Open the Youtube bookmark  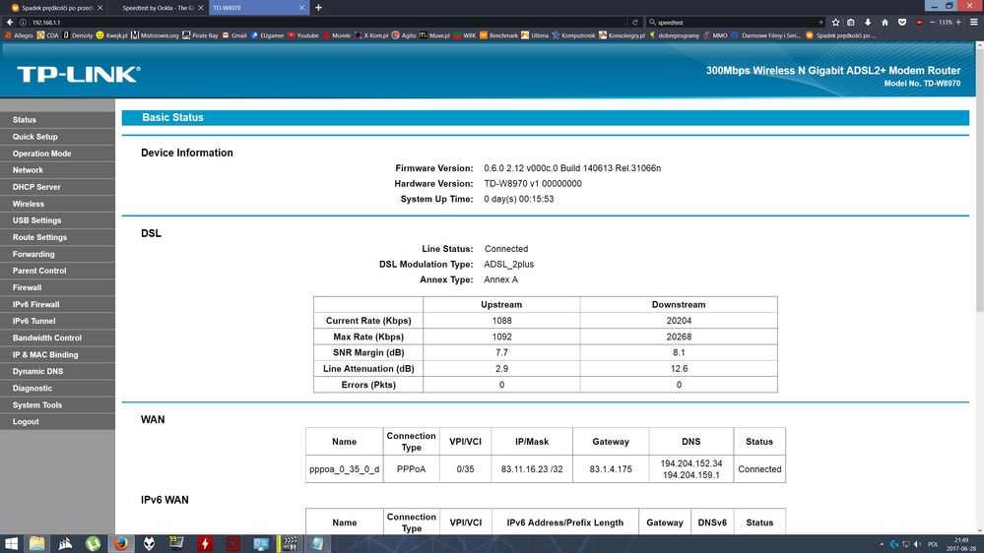click(x=302, y=35)
